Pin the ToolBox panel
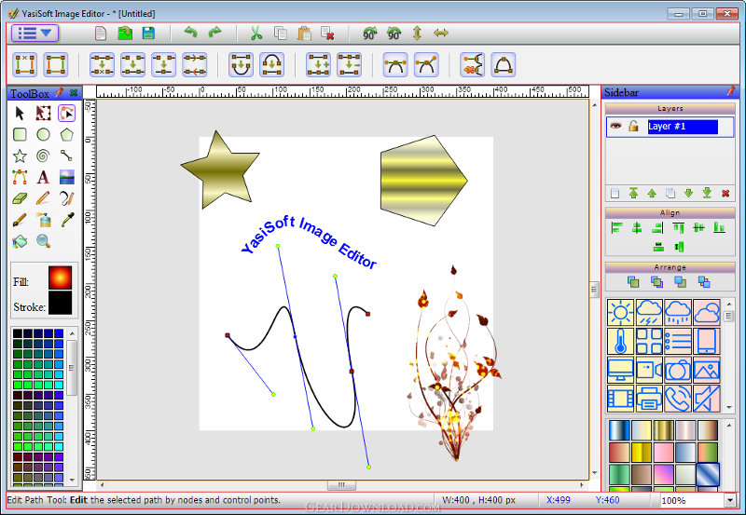 point(60,92)
